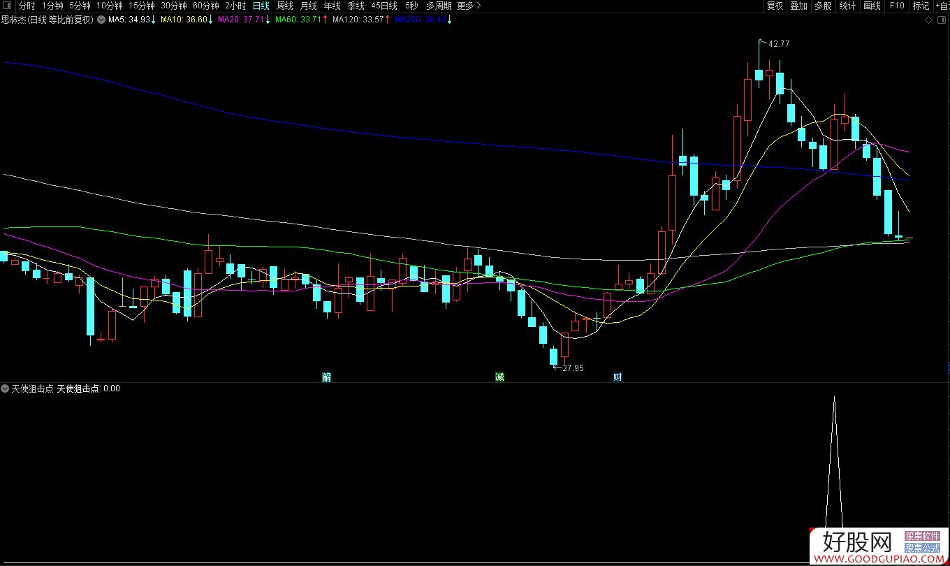This screenshot has height=566, width=950.
Task: Toggle the right side panel icon
Action: pyautogui.click(x=941, y=20)
